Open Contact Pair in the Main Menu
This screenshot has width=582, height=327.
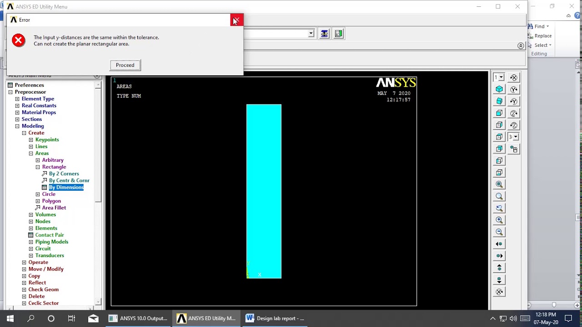point(50,235)
